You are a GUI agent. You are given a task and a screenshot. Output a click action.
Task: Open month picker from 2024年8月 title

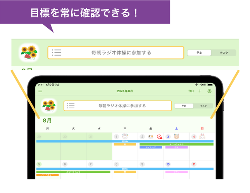(125, 91)
